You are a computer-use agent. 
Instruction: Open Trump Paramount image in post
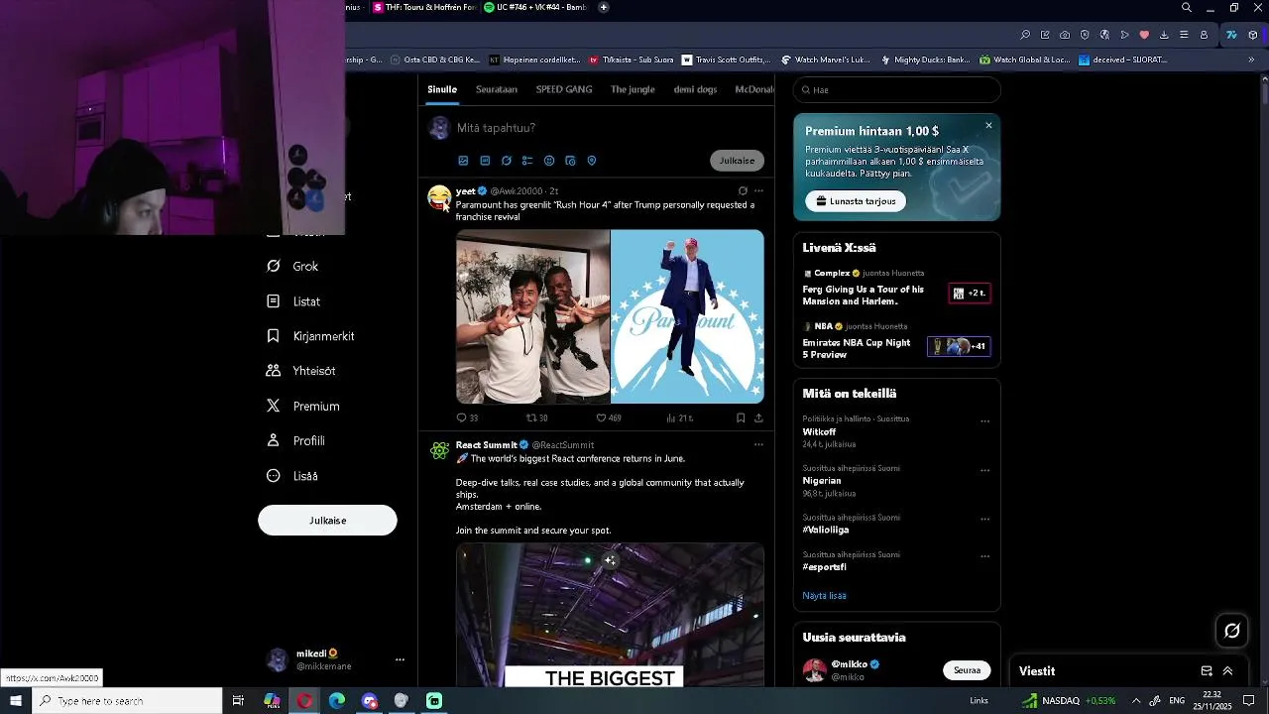687,316
